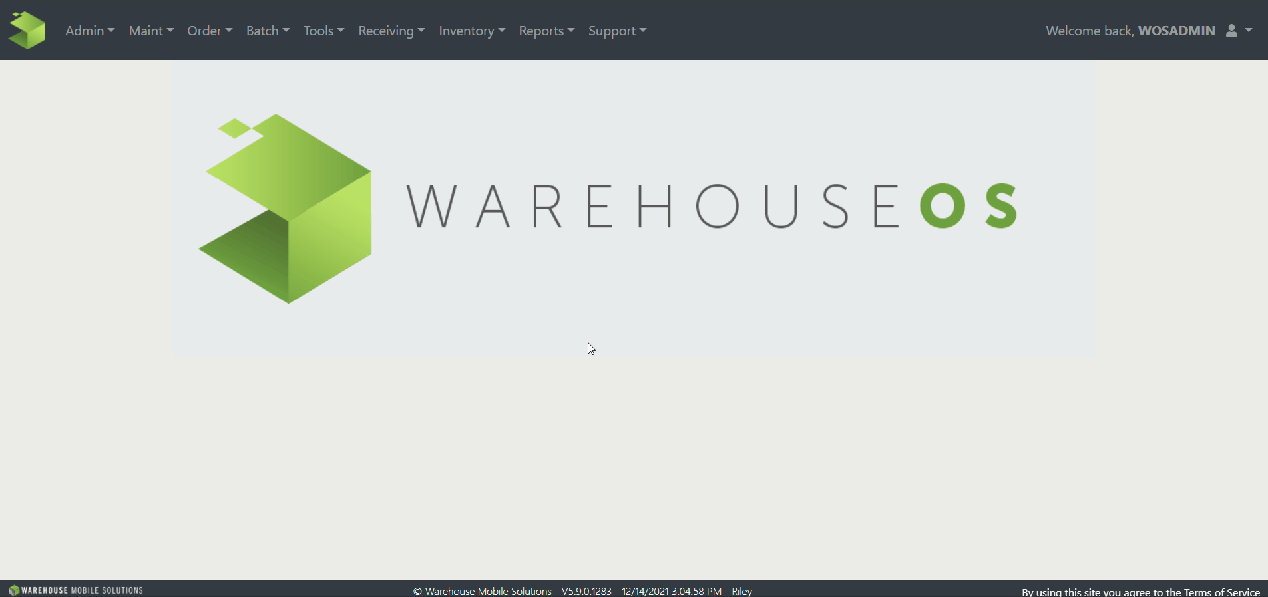Screen dimensions: 1268x597
Task: Click the Warehouse Mobile Solutions footer logo
Action: [76, 590]
